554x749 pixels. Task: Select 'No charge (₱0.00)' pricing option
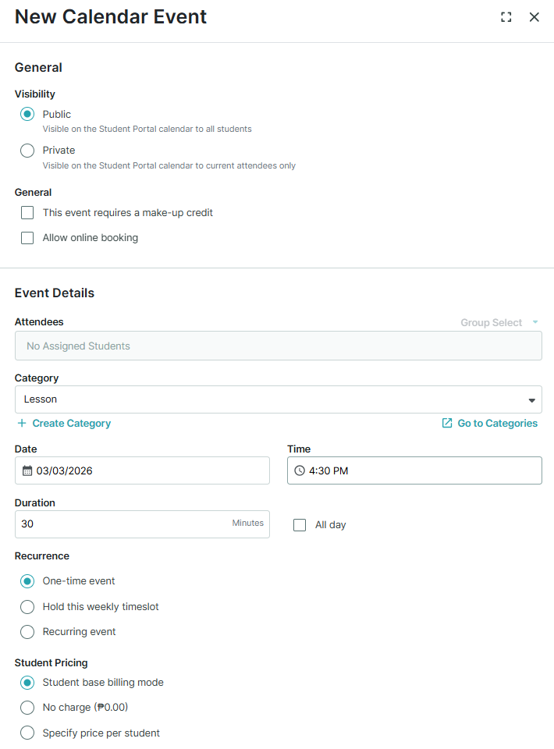coord(27,707)
